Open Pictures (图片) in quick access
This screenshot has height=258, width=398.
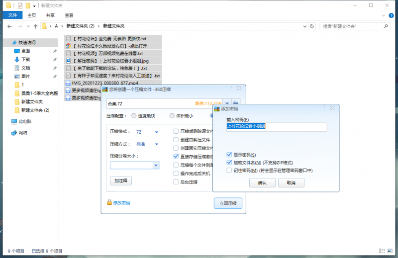pos(26,77)
